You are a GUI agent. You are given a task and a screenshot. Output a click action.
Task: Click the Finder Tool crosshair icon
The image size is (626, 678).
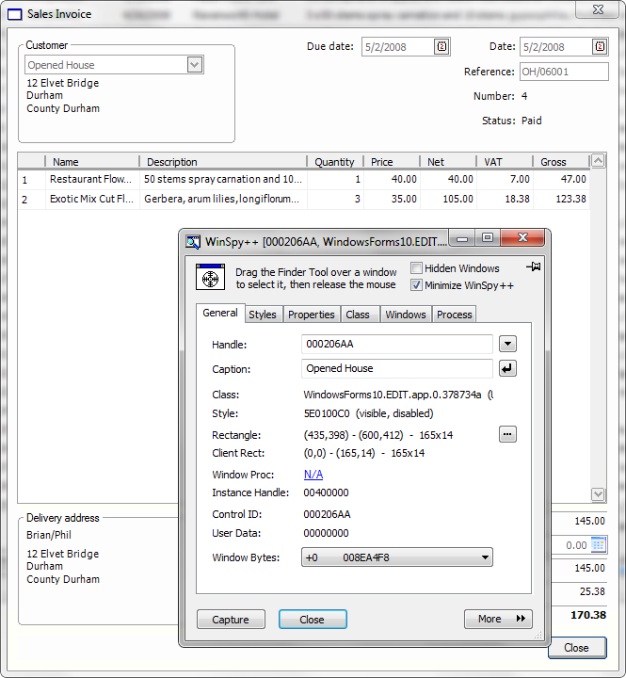click(x=210, y=277)
